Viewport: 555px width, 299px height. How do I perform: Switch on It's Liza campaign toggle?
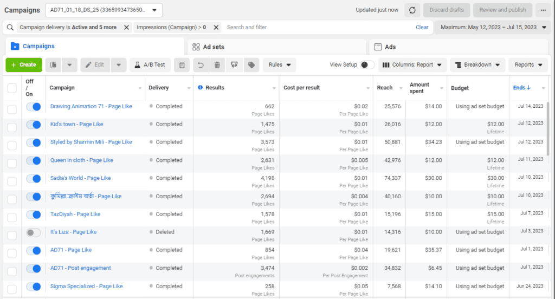[x=34, y=232]
